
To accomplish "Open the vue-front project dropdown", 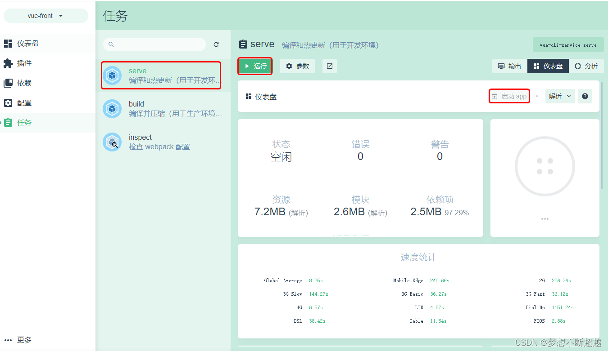I will coord(45,16).
